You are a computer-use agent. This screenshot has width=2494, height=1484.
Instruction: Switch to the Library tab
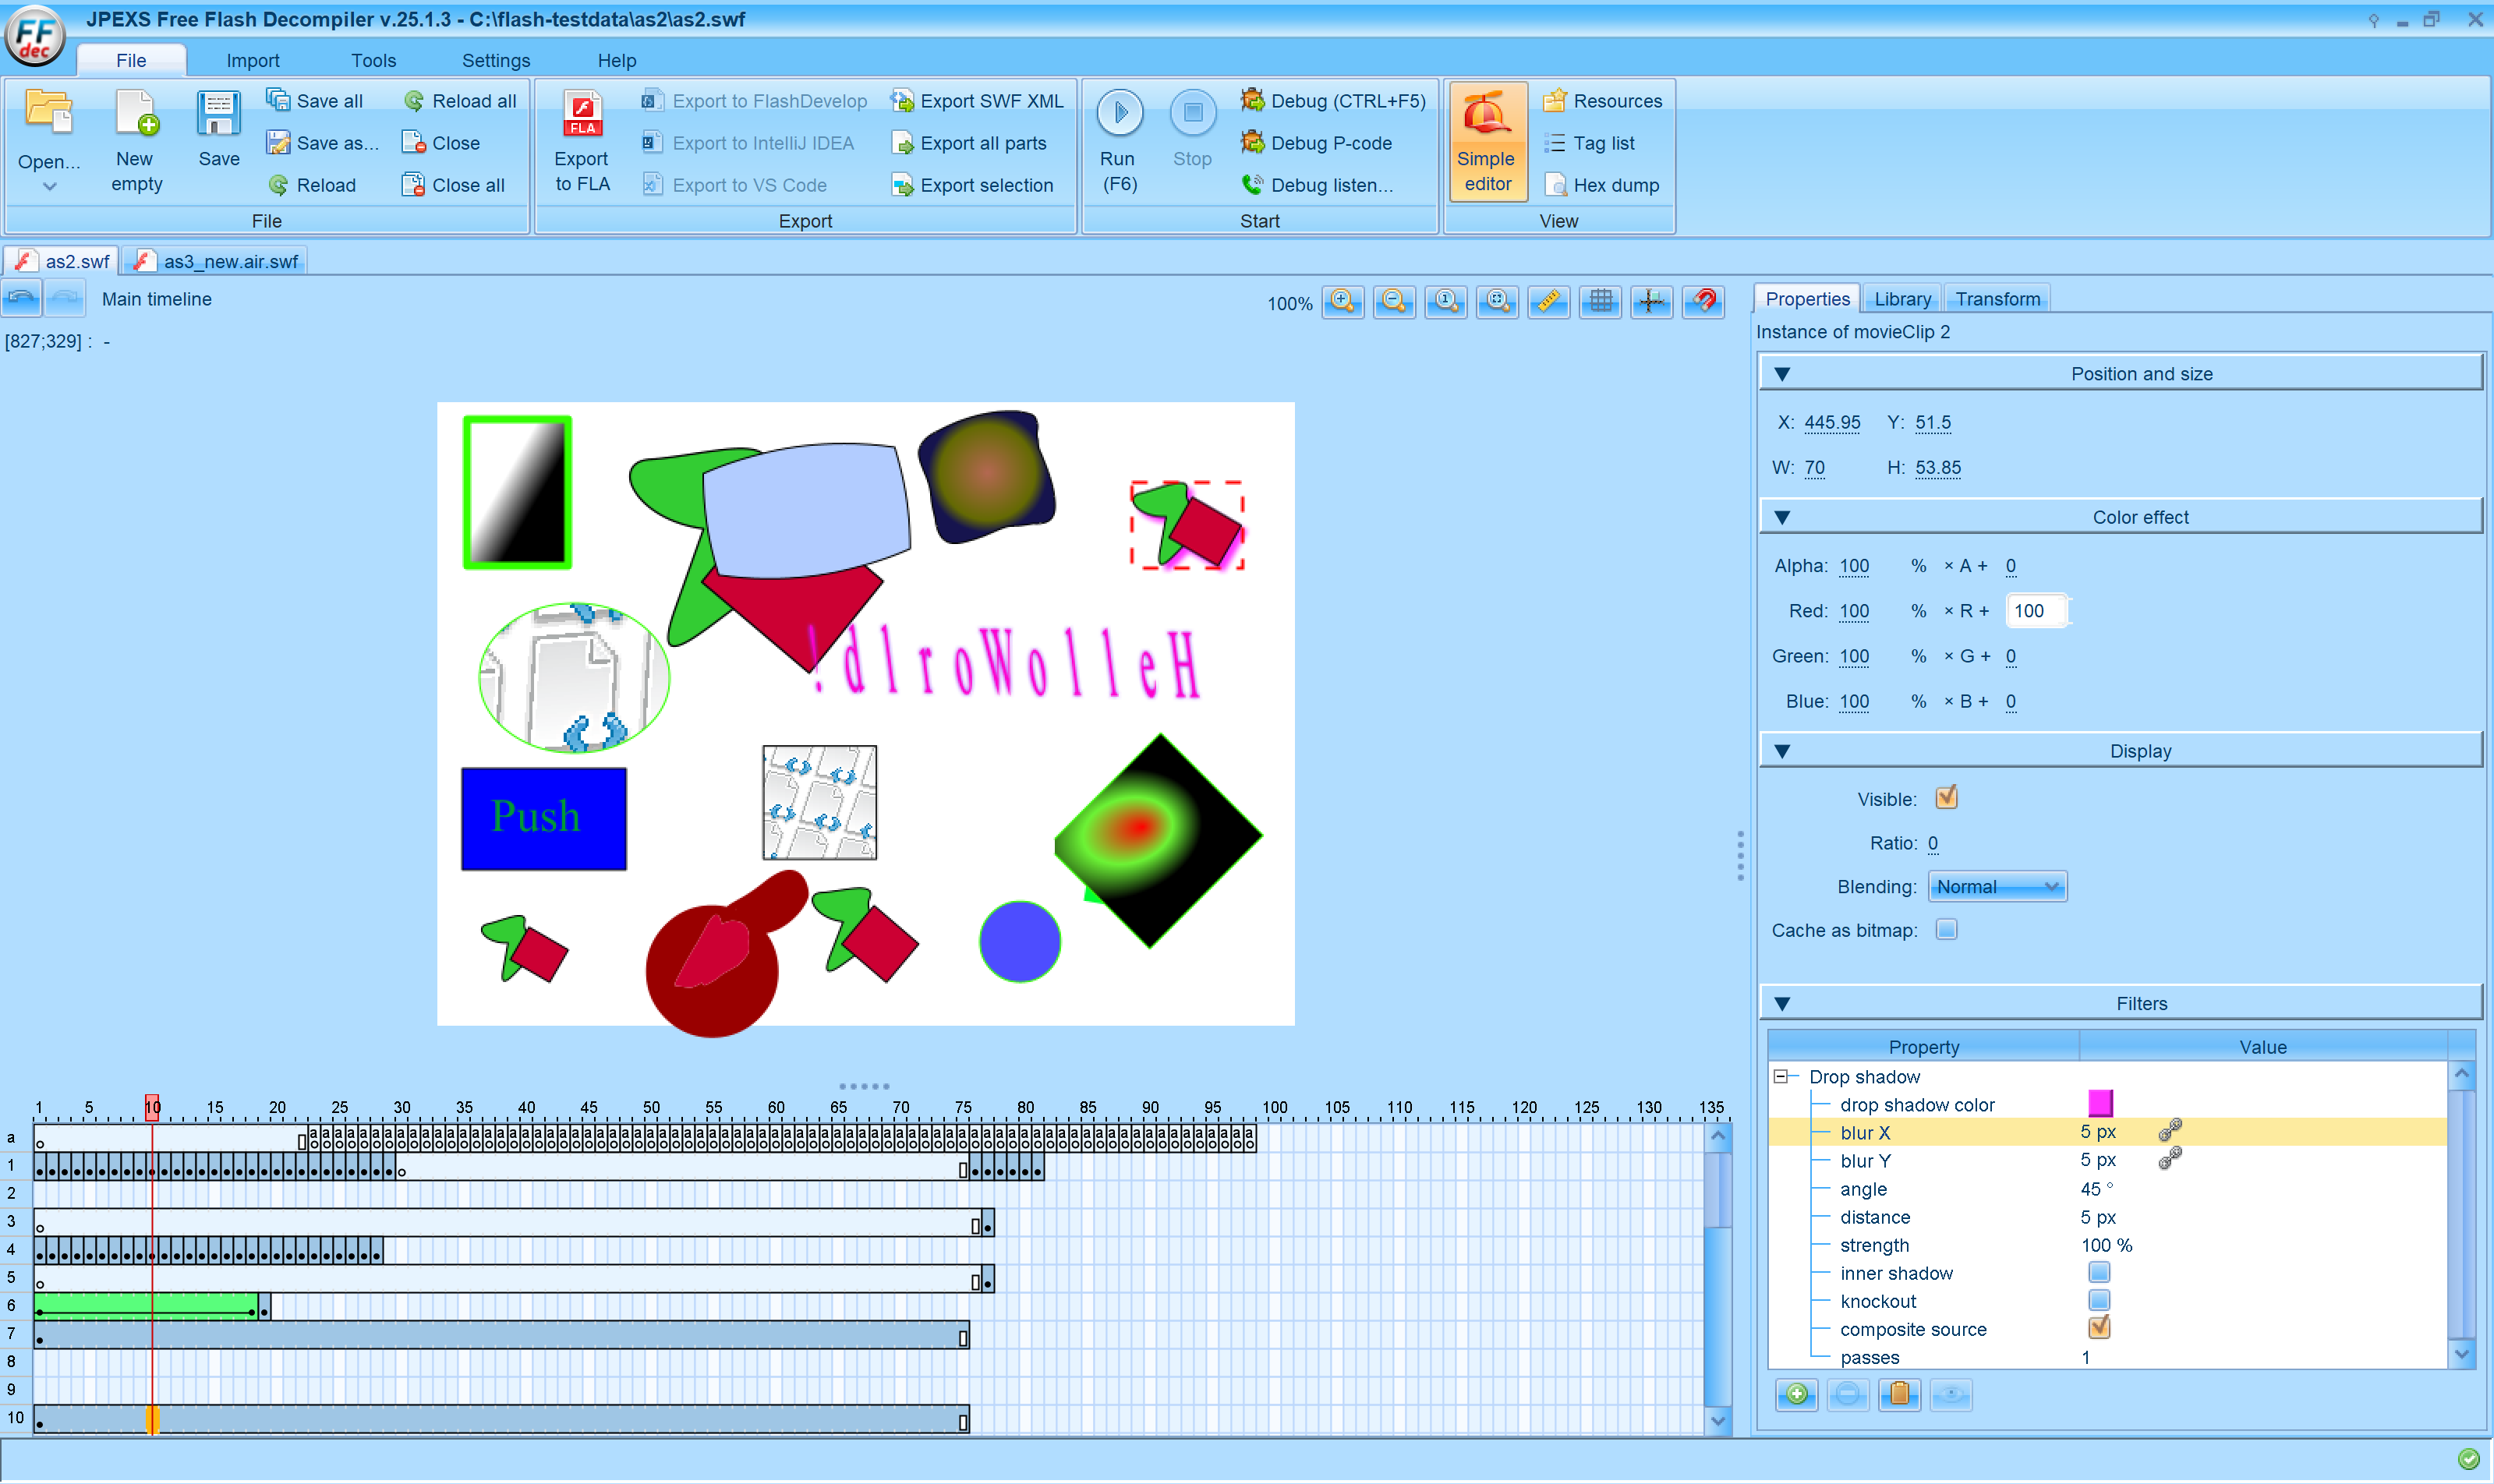pyautogui.click(x=1902, y=299)
